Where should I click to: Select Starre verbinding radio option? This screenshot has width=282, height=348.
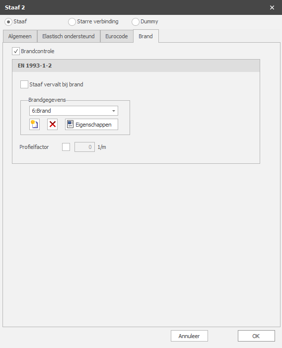[x=72, y=22]
